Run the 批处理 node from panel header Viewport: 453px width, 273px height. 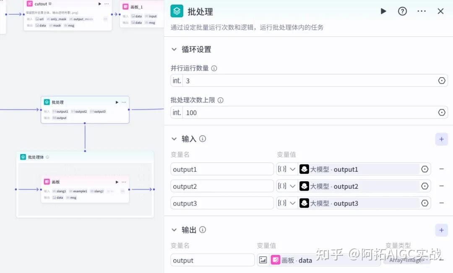383,11
